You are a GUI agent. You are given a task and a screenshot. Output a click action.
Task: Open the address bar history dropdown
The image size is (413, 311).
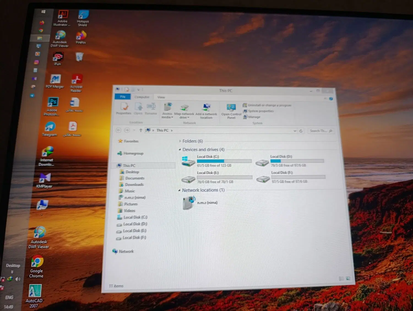pyautogui.click(x=295, y=131)
